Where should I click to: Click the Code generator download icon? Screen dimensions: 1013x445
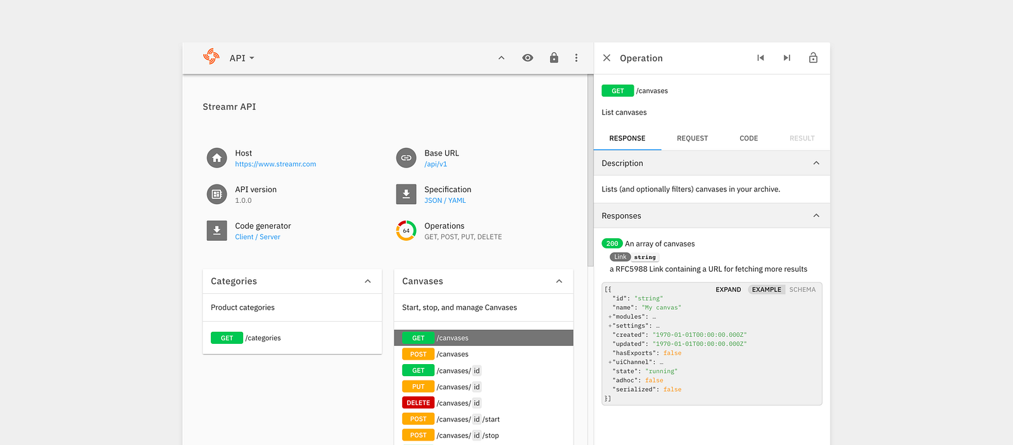pos(217,231)
